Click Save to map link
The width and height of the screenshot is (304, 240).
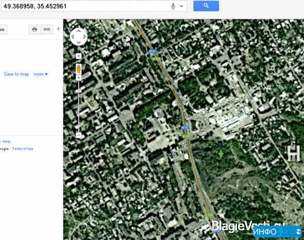coord(16,74)
